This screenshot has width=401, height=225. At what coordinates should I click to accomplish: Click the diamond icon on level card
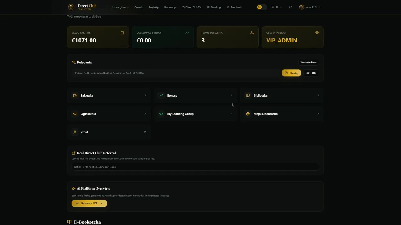coord(317,33)
